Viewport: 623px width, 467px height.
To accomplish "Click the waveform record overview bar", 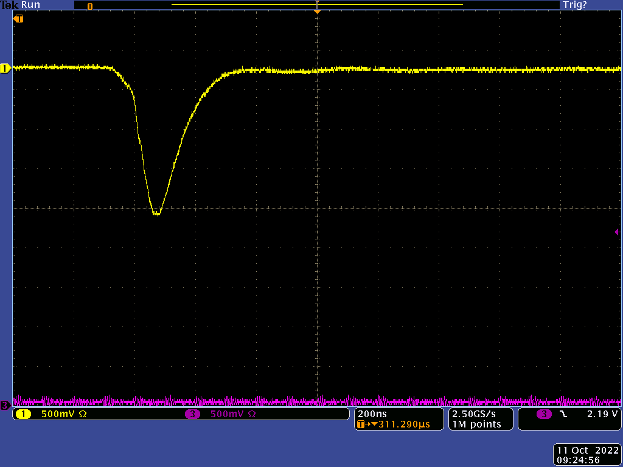I will click(316, 5).
